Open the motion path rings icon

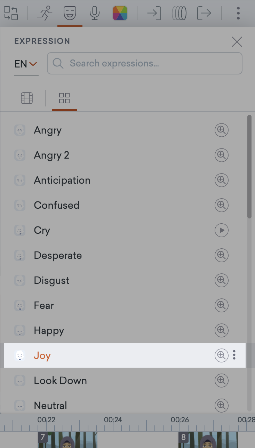click(x=179, y=13)
